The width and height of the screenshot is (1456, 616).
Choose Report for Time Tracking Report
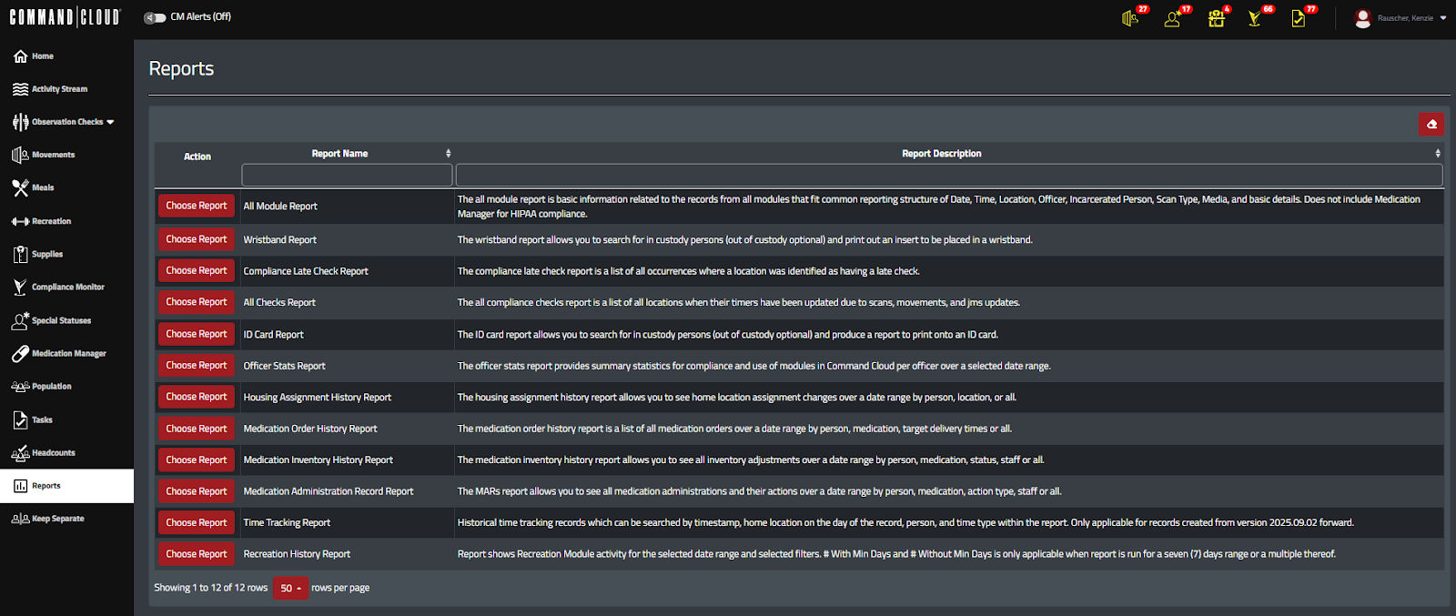(x=197, y=522)
